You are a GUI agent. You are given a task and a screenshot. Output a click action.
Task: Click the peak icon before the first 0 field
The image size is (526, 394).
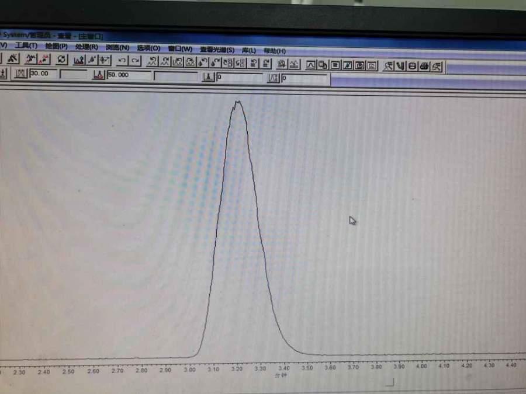[x=208, y=77]
